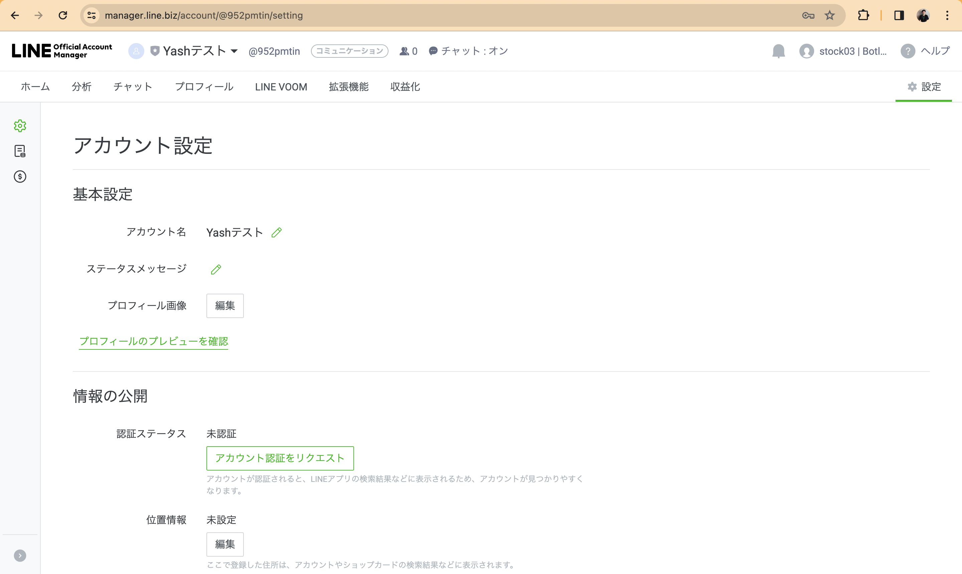Image resolution: width=962 pixels, height=574 pixels.
Task: Open the profile preview link
Action: click(153, 341)
